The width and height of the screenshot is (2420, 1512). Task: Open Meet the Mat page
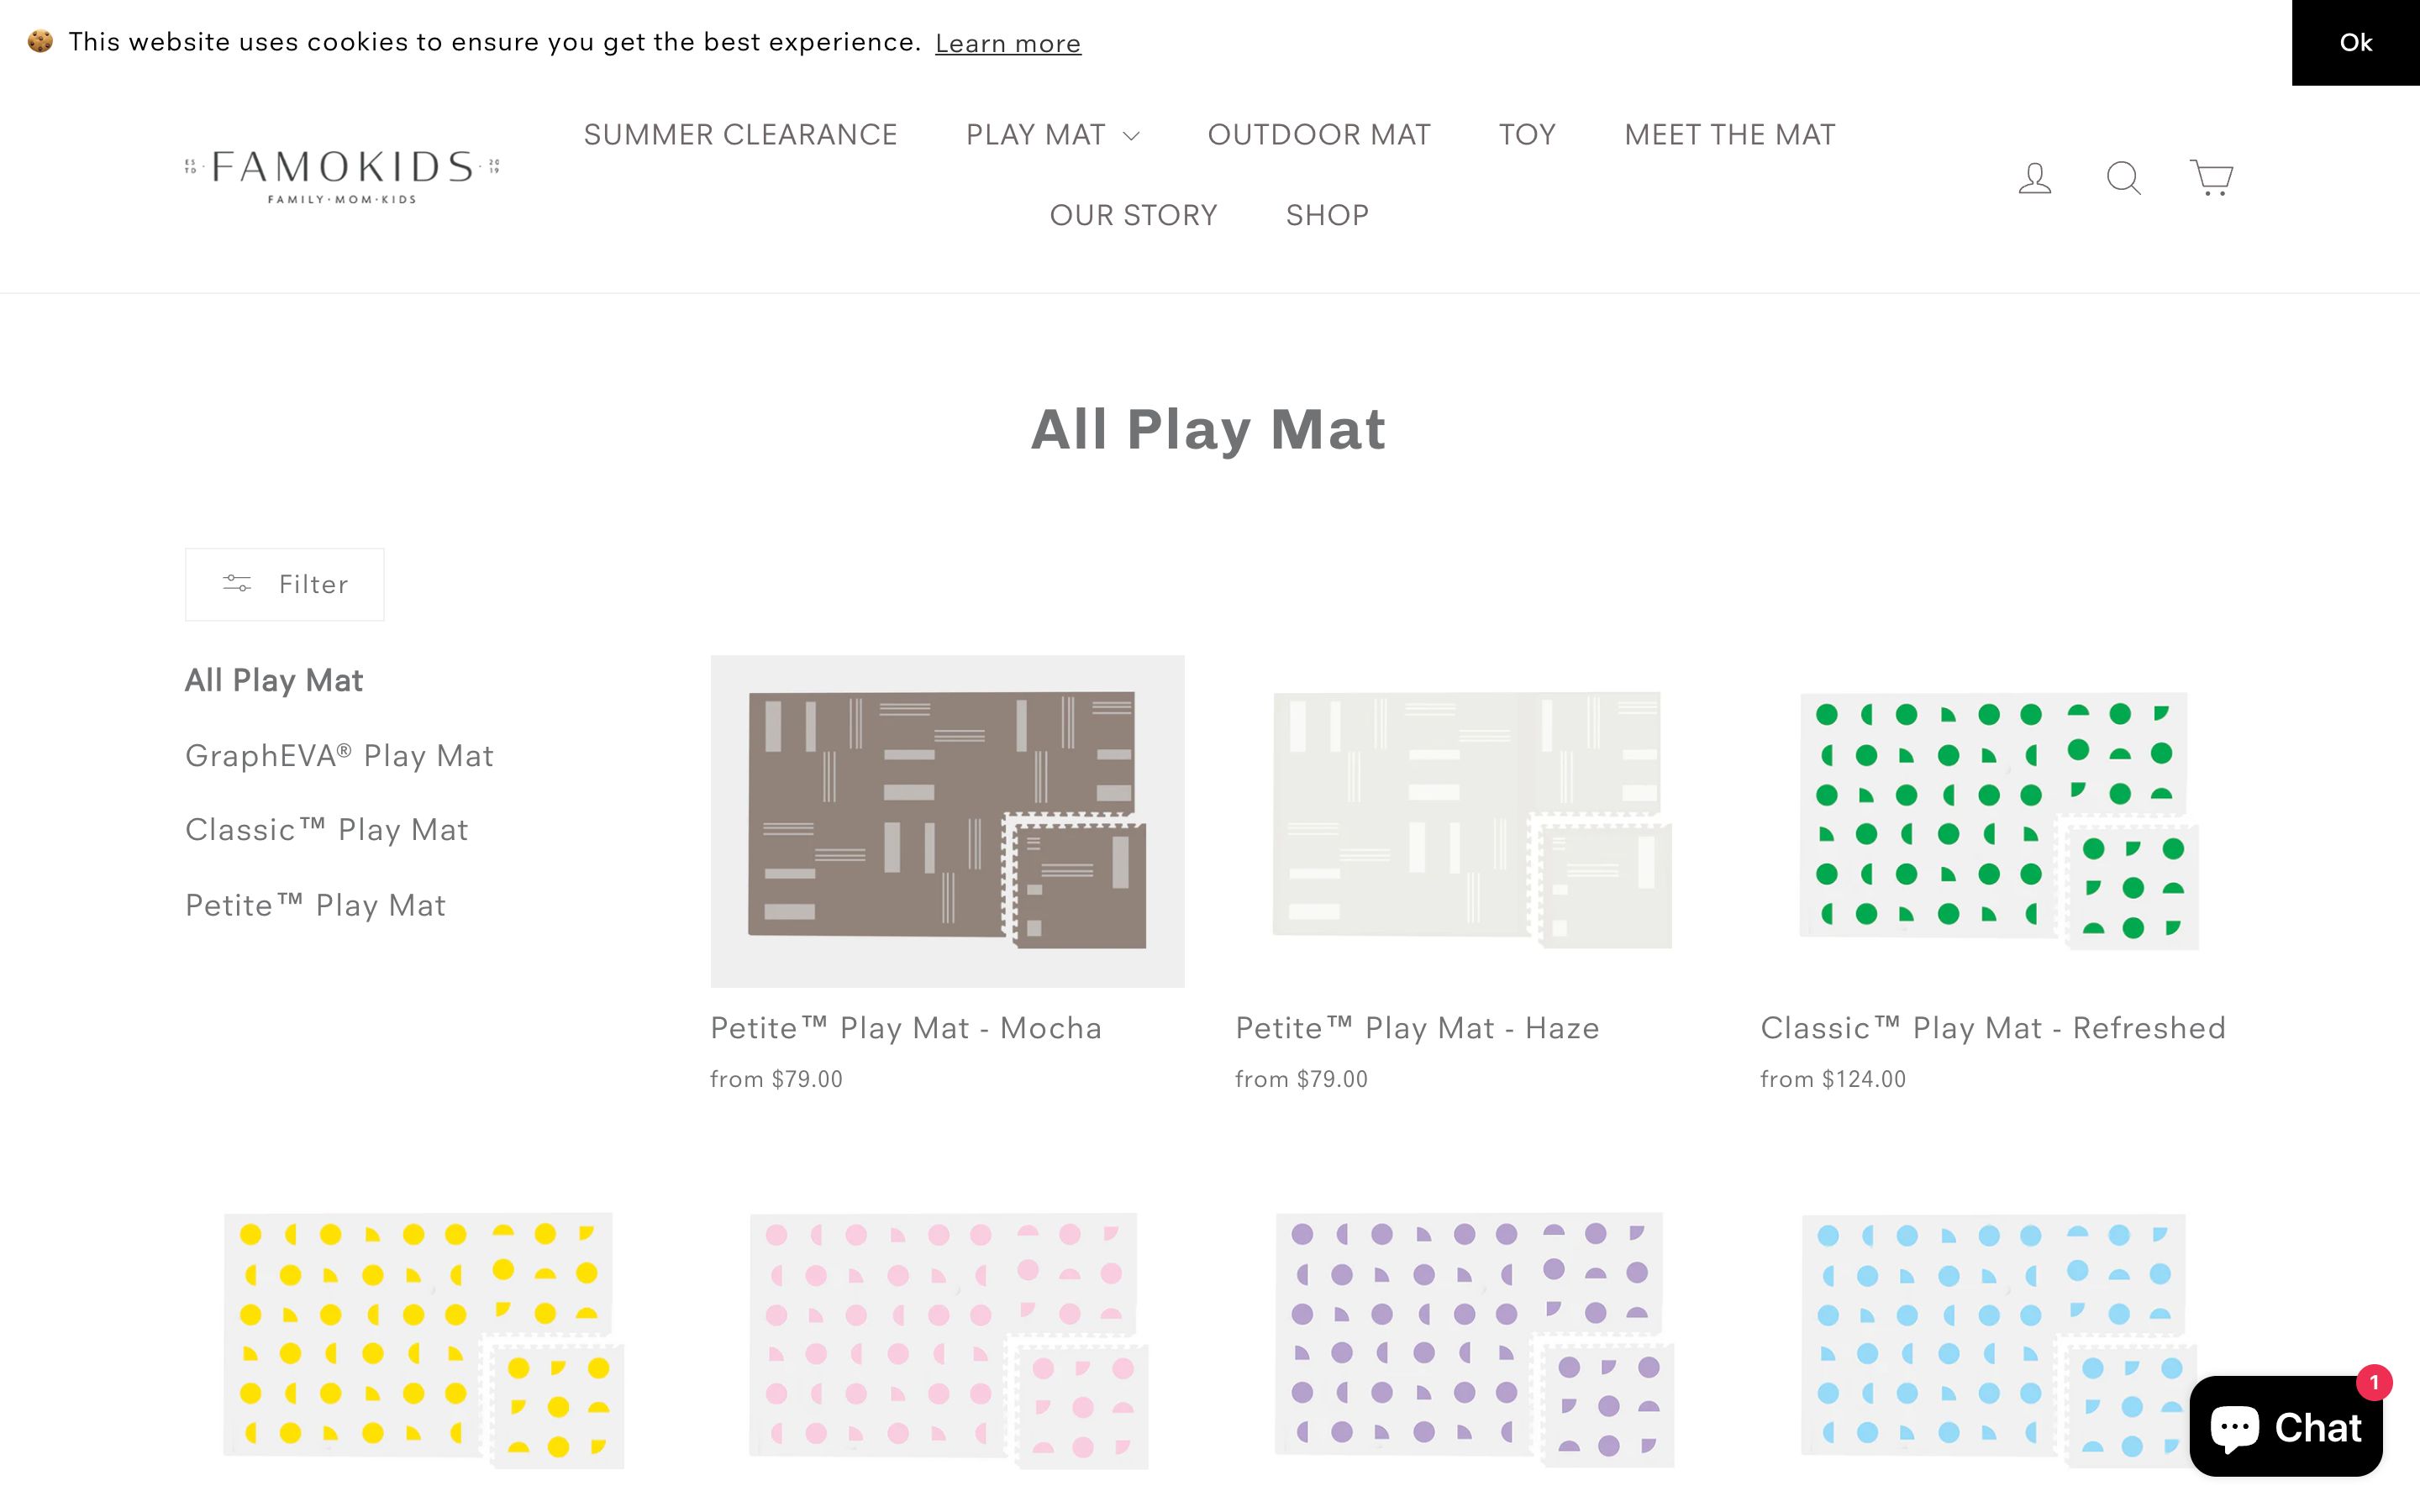[x=1730, y=135]
